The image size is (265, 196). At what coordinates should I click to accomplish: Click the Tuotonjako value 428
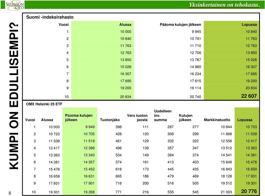tap(119, 134)
